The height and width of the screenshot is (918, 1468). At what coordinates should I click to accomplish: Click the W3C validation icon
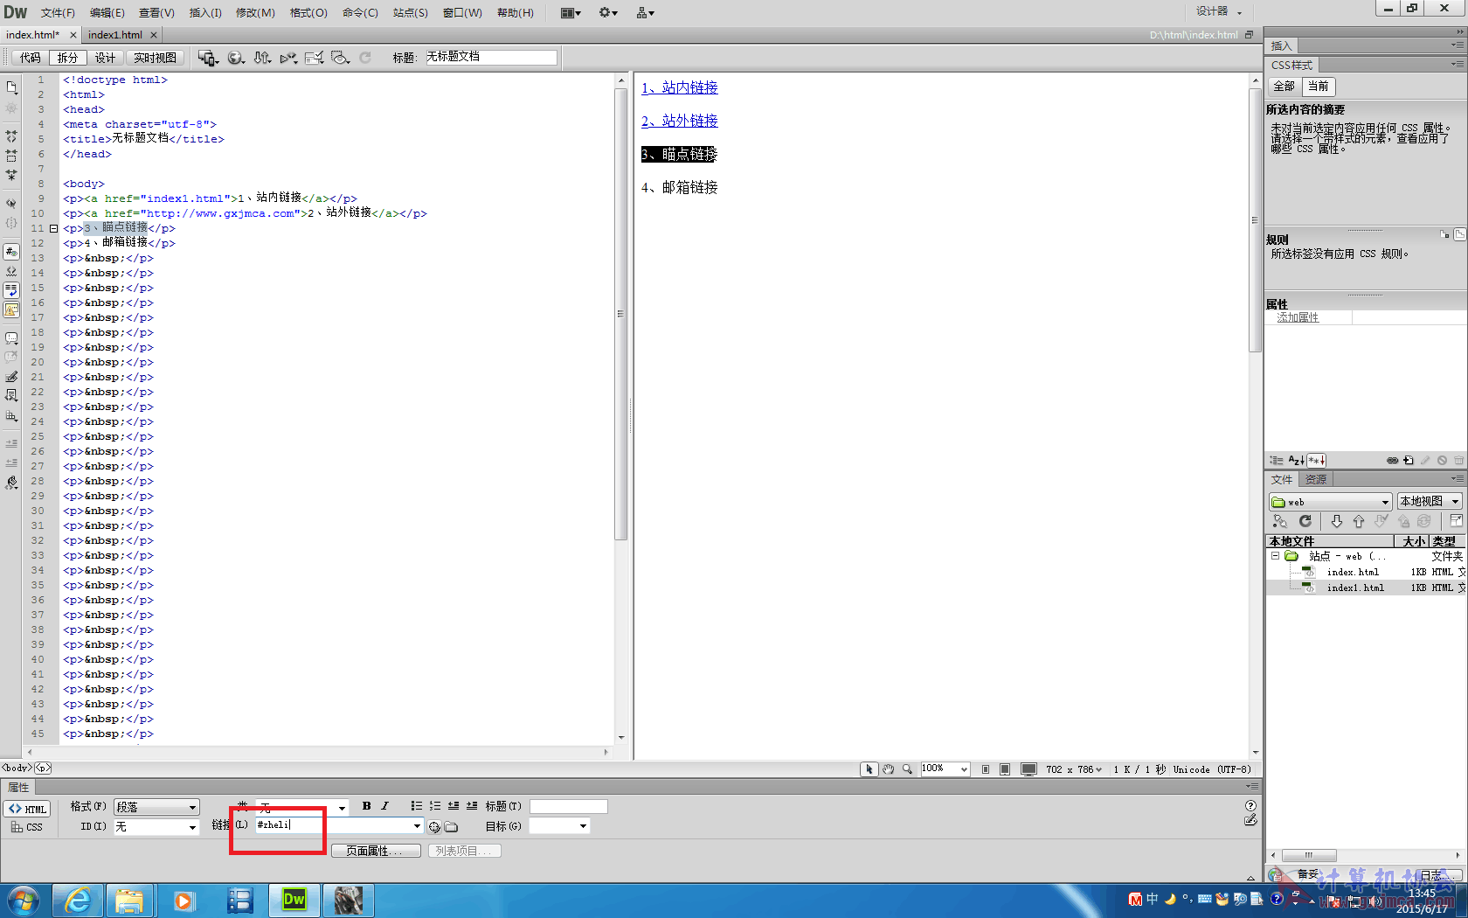[288, 58]
